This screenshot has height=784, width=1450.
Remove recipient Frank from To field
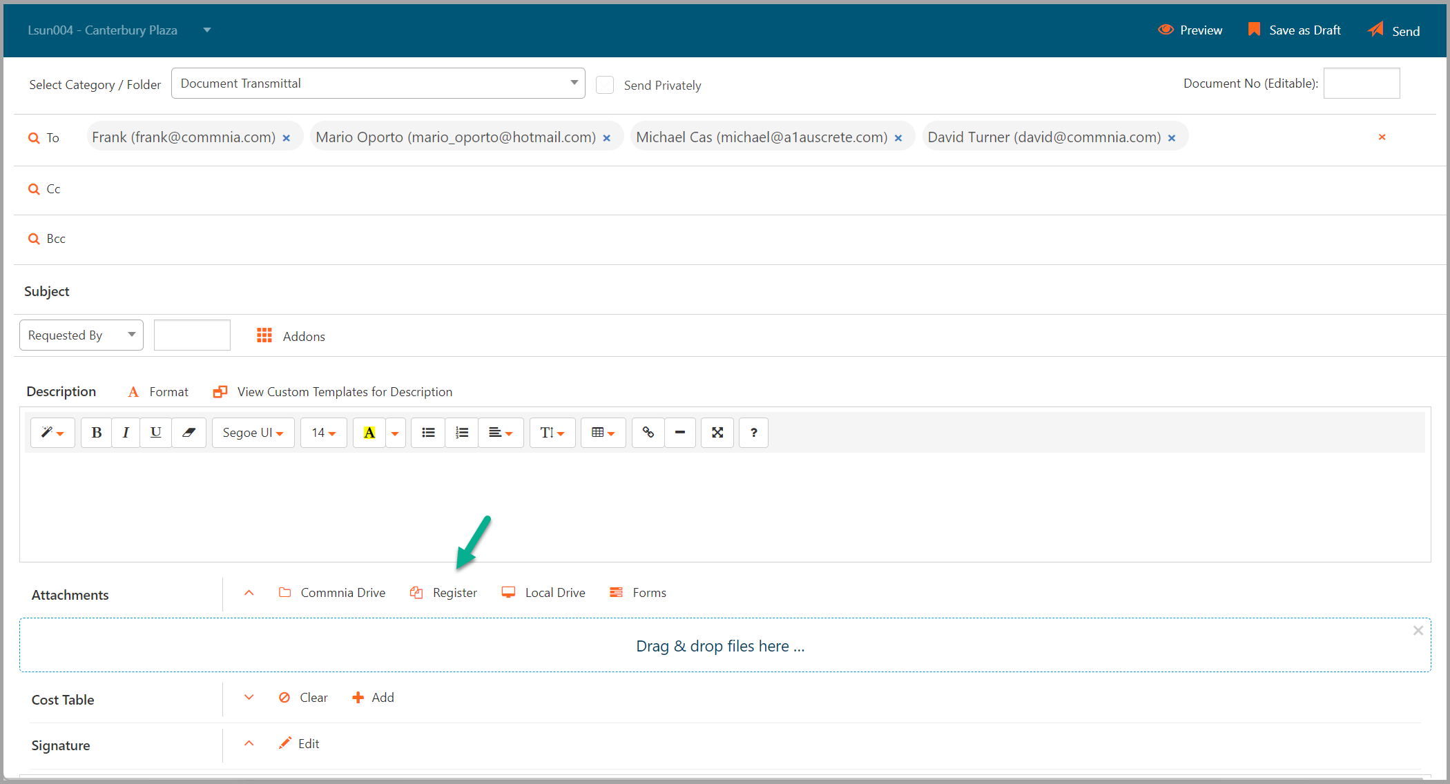287,138
